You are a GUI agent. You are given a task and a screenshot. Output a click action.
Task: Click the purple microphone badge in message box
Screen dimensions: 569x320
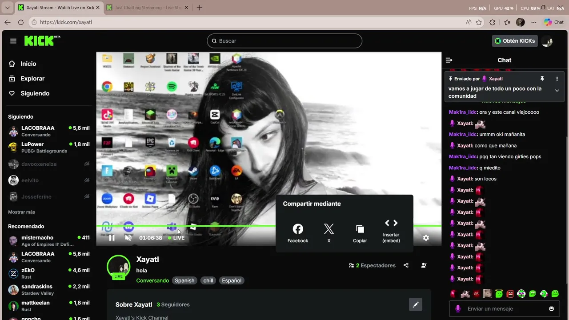tap(458, 309)
